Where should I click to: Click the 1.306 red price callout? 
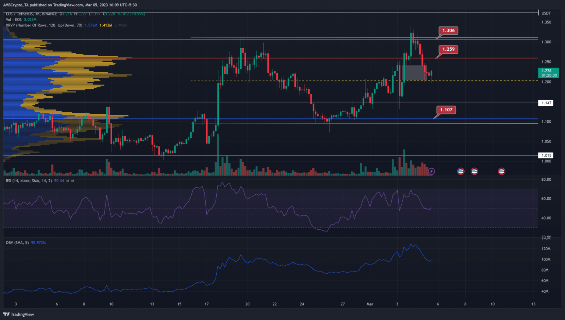click(x=448, y=30)
